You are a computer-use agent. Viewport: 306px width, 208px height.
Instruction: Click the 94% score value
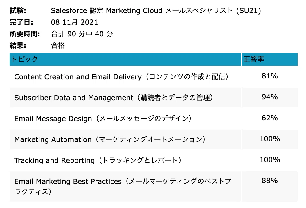[x=270, y=97]
